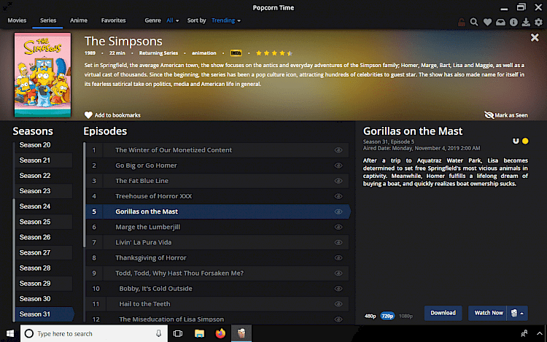
Task: Select episode 8 Thanksgiving of Horror
Action: (217, 258)
